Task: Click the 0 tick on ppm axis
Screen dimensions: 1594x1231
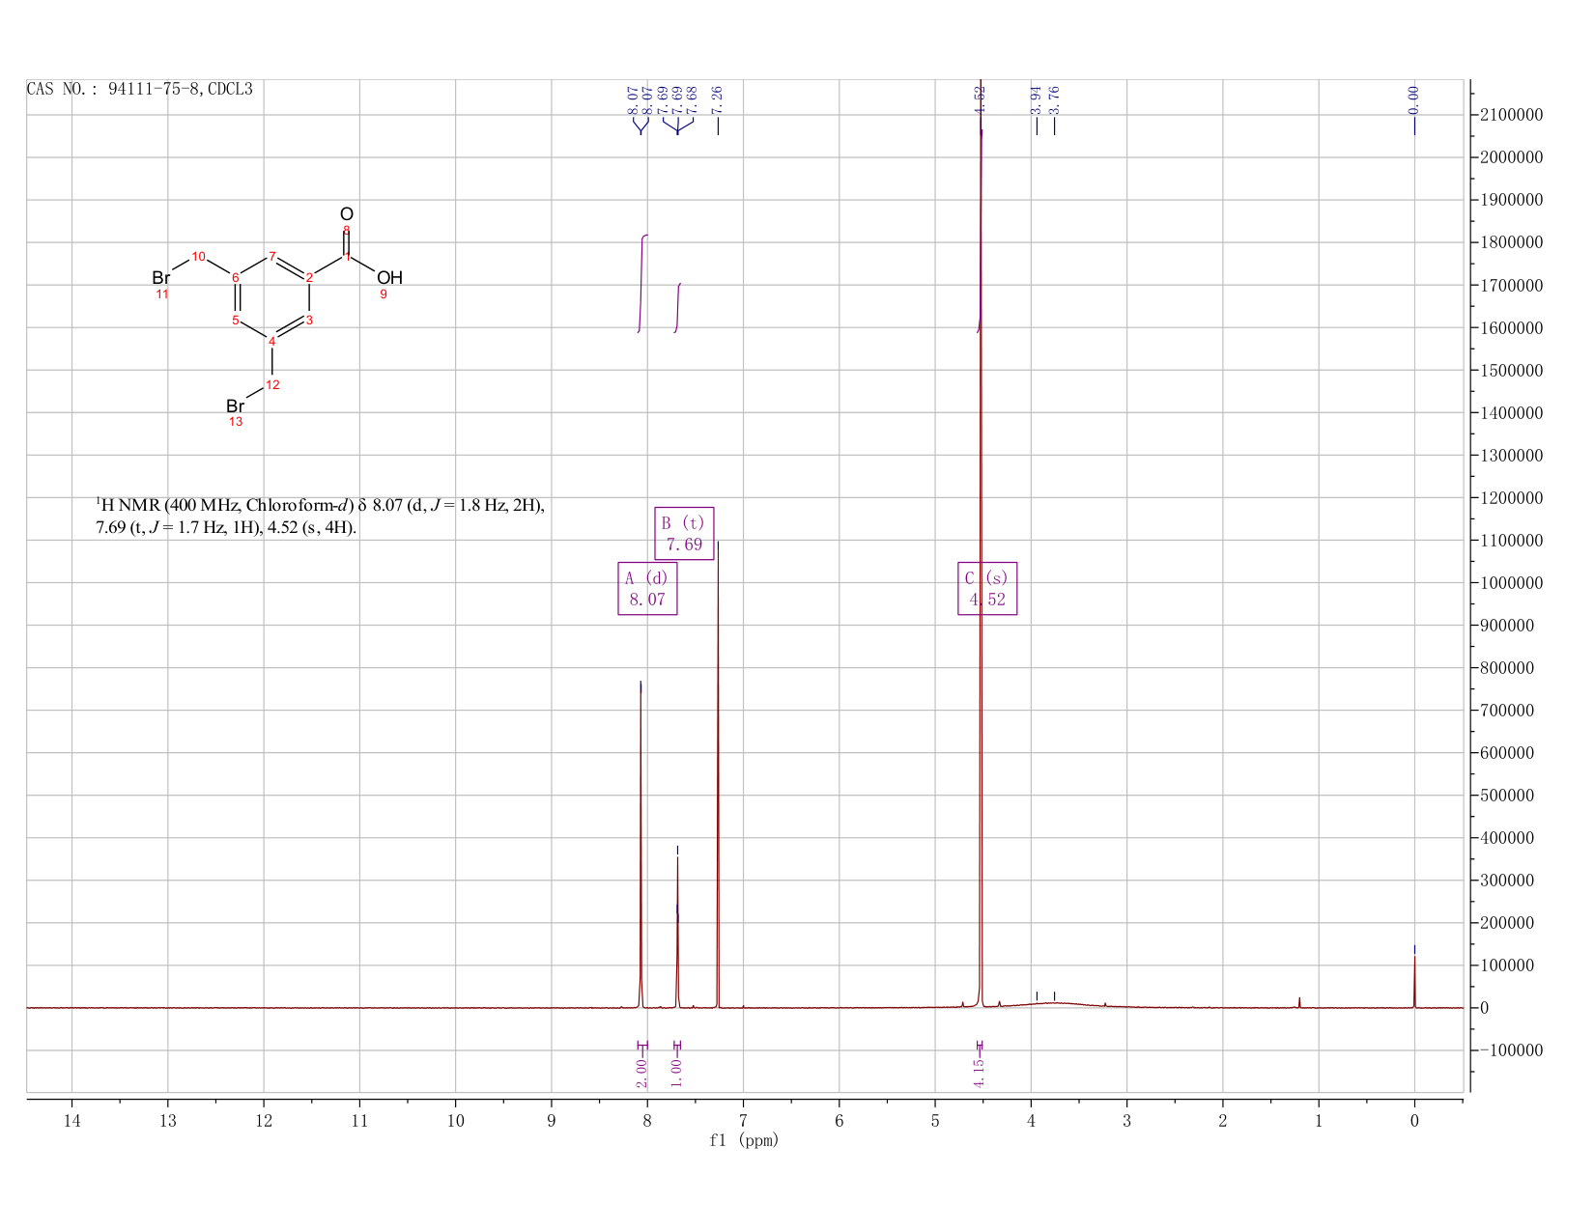Action: coord(1414,1120)
